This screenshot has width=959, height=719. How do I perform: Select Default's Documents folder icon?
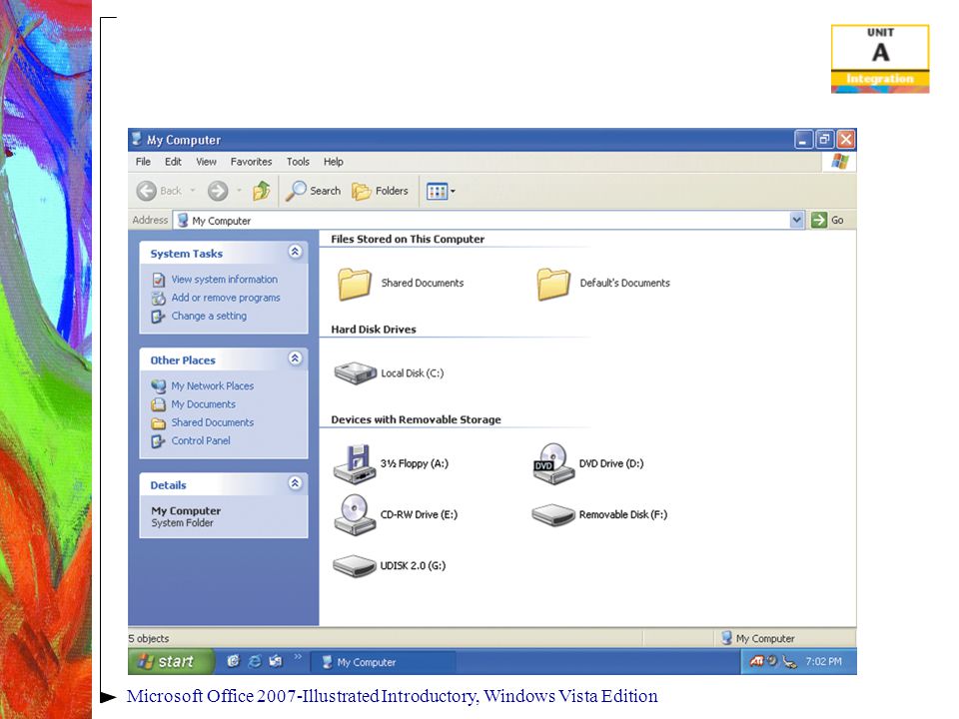click(x=553, y=285)
